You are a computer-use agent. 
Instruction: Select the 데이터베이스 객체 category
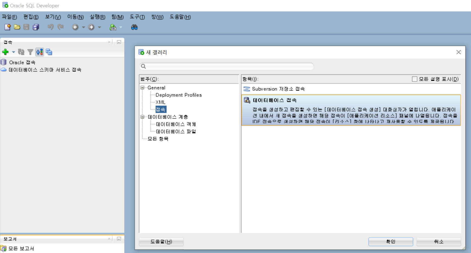point(176,124)
